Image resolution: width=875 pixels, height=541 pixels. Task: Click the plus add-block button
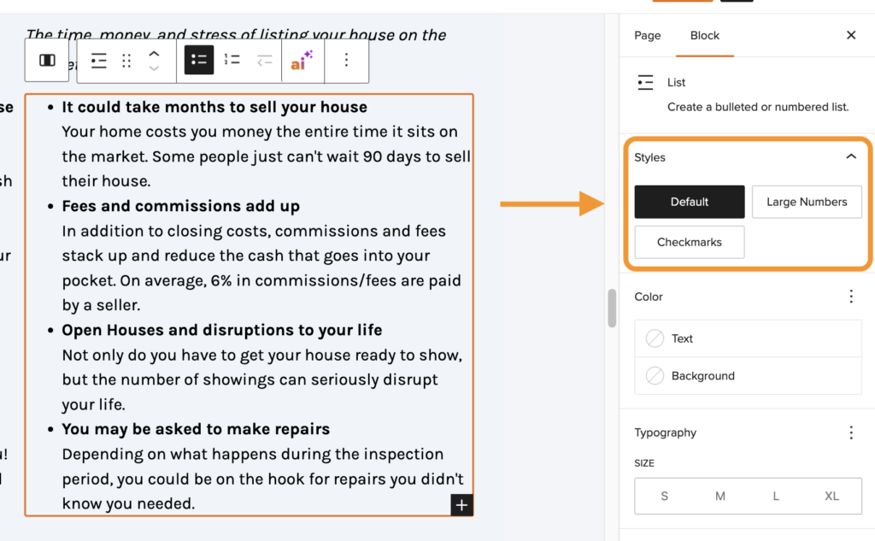tap(461, 505)
